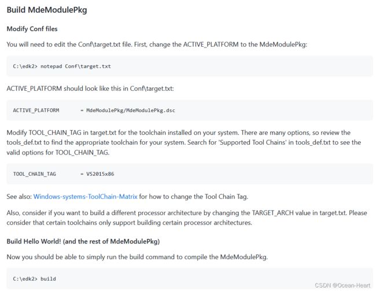Click the line 'ACTIVE_PLATFORM should look like this'
Screen dimensions: 376x291
pos(90,89)
